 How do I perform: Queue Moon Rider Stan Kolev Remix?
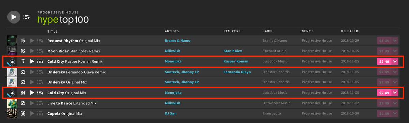pos(40,51)
